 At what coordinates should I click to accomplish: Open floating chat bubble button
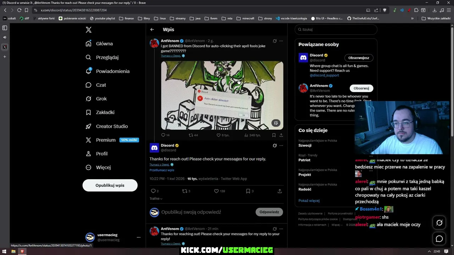pyautogui.click(x=439, y=239)
